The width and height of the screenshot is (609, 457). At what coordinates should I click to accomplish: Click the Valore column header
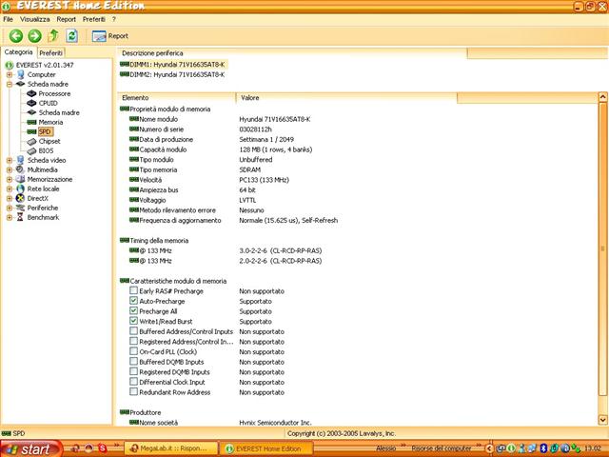[x=346, y=98]
